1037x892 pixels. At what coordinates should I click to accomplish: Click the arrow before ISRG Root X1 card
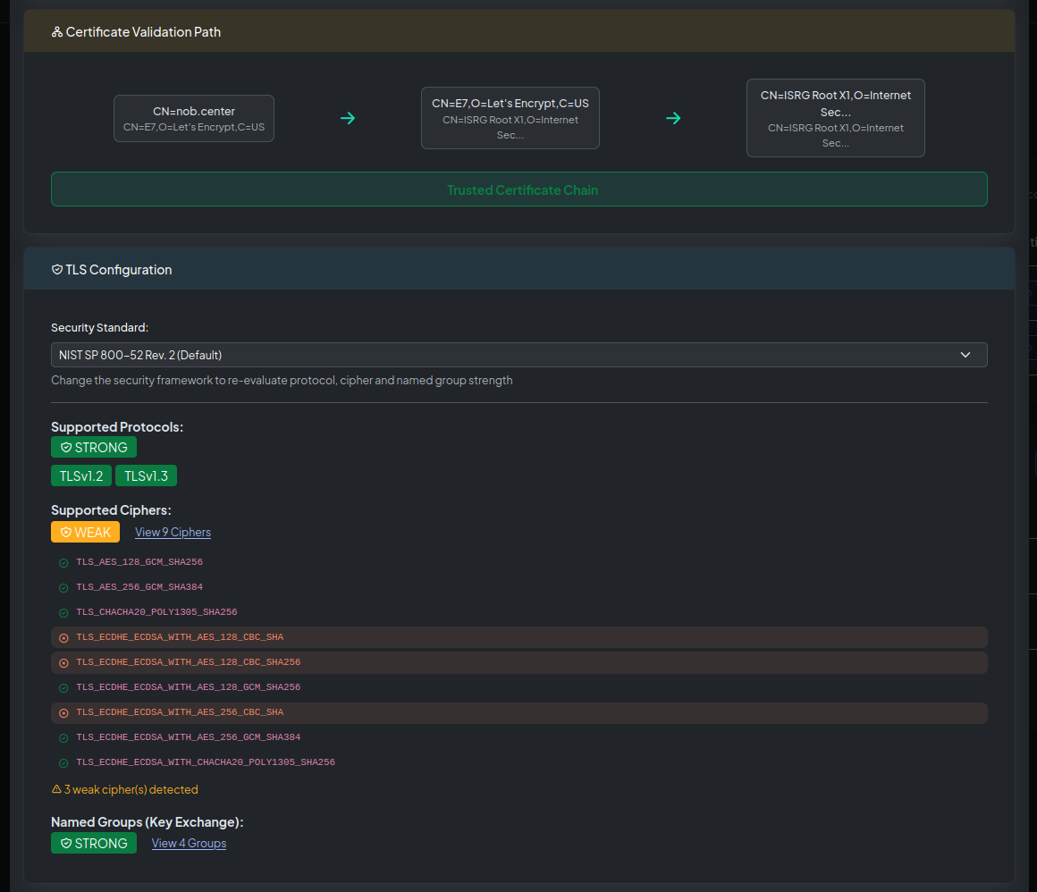(673, 118)
